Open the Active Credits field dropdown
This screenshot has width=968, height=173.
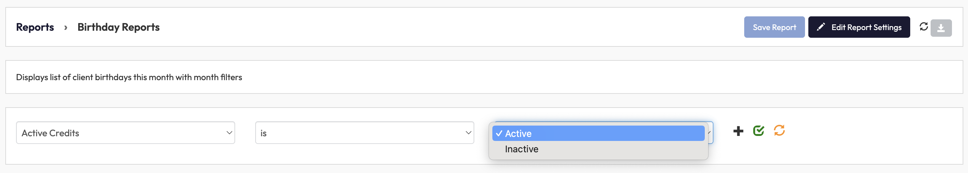pos(125,133)
